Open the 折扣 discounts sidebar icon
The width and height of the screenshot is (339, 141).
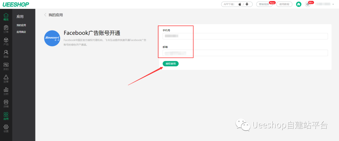point(6,66)
